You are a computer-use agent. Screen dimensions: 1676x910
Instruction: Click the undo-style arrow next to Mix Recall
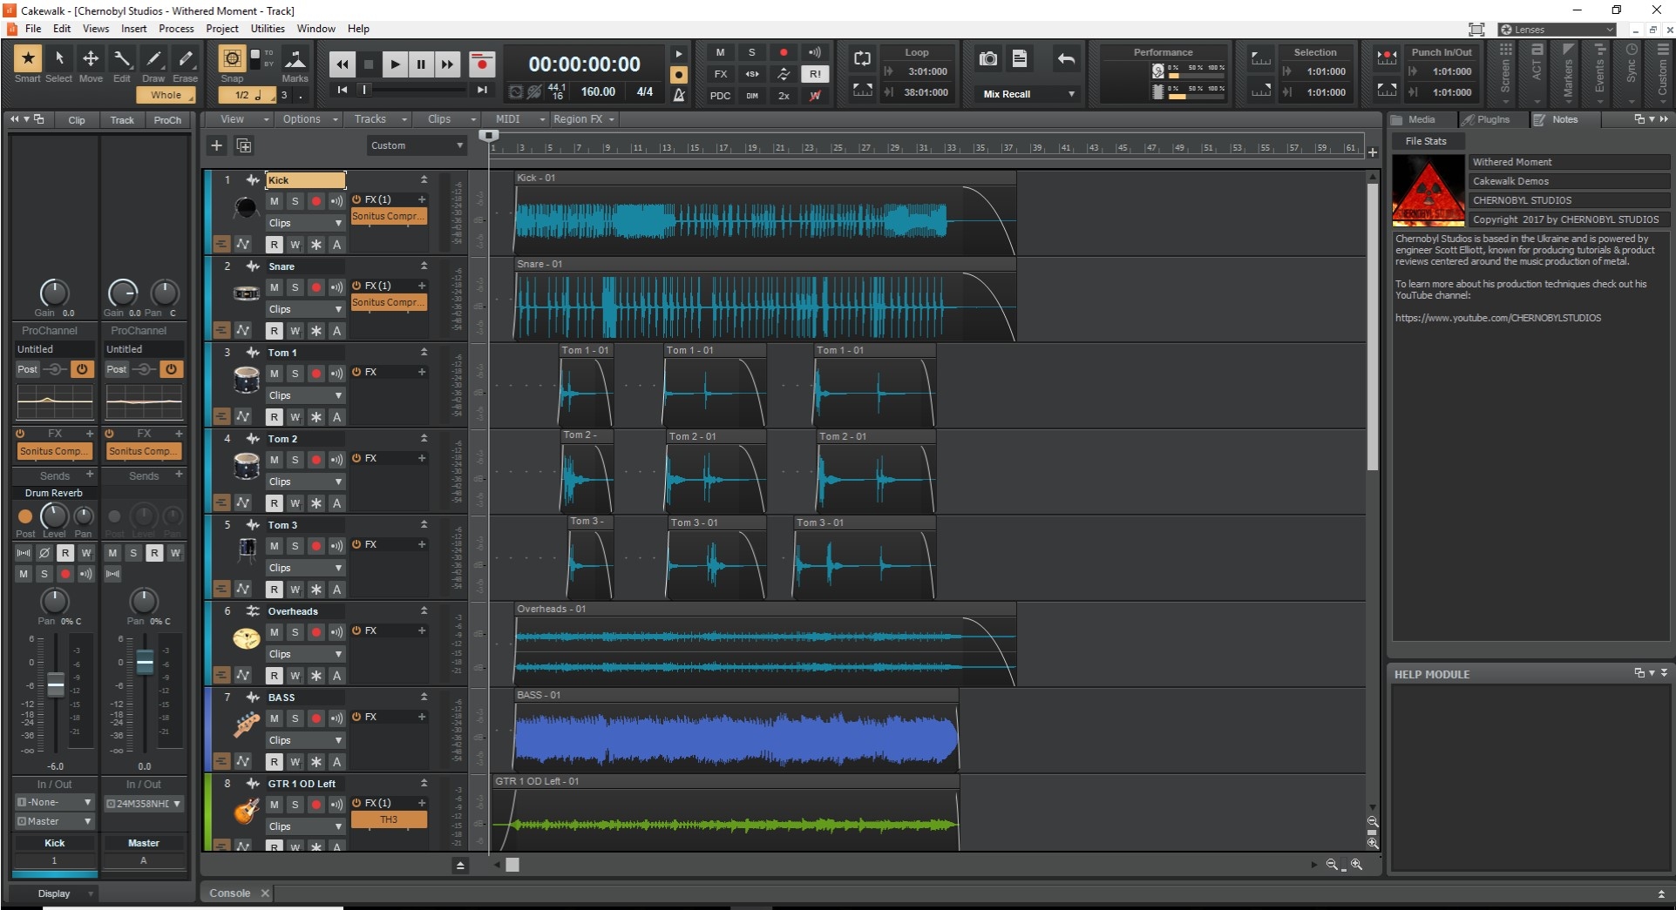point(1066,58)
